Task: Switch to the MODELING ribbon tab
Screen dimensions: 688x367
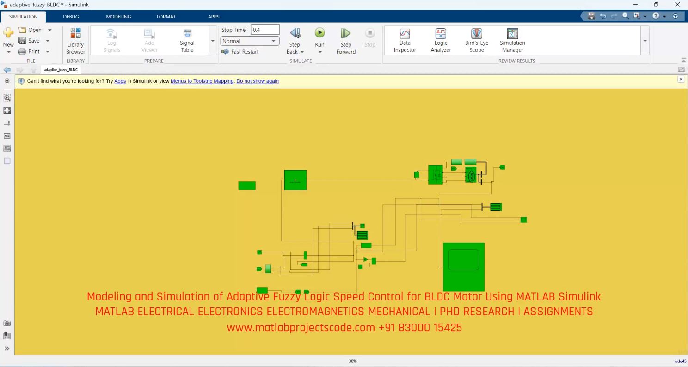Action: (118, 17)
